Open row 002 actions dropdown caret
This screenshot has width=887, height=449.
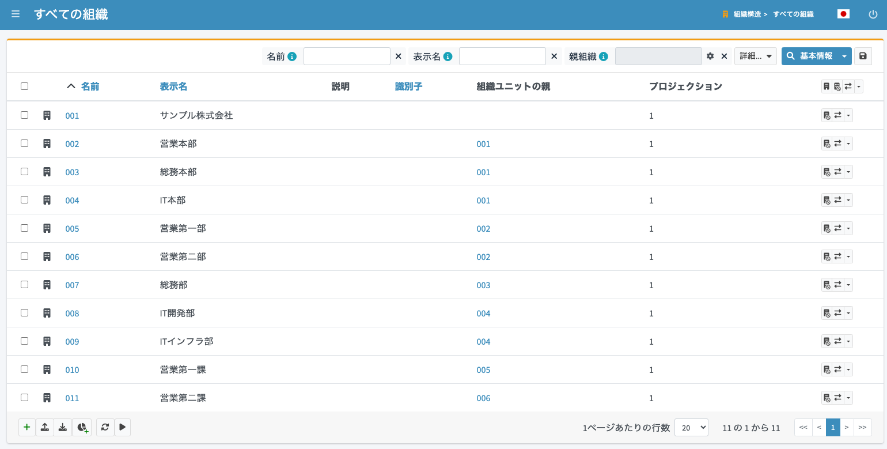pos(848,144)
